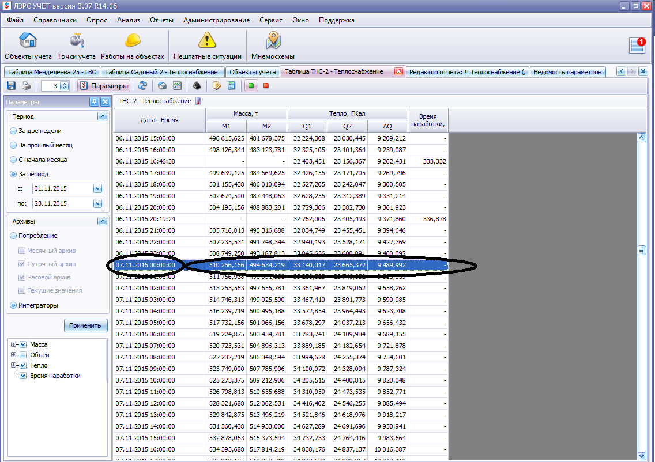
Task: Click the M1 column header
Action: point(226,126)
